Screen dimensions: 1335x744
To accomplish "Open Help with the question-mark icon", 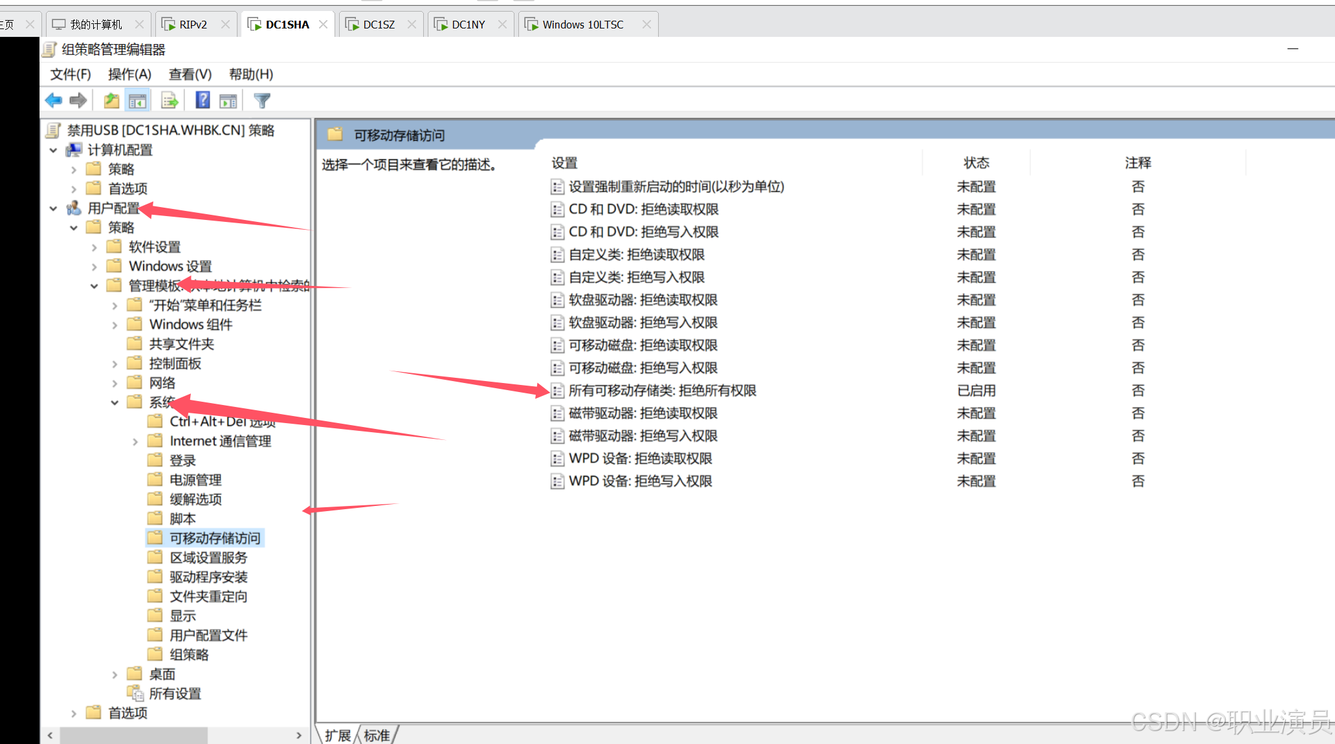I will pos(203,100).
